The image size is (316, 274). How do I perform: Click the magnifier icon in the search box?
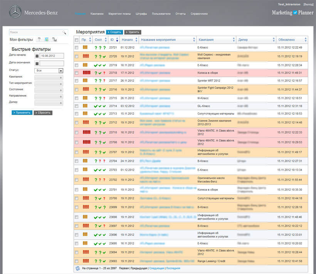64,32
